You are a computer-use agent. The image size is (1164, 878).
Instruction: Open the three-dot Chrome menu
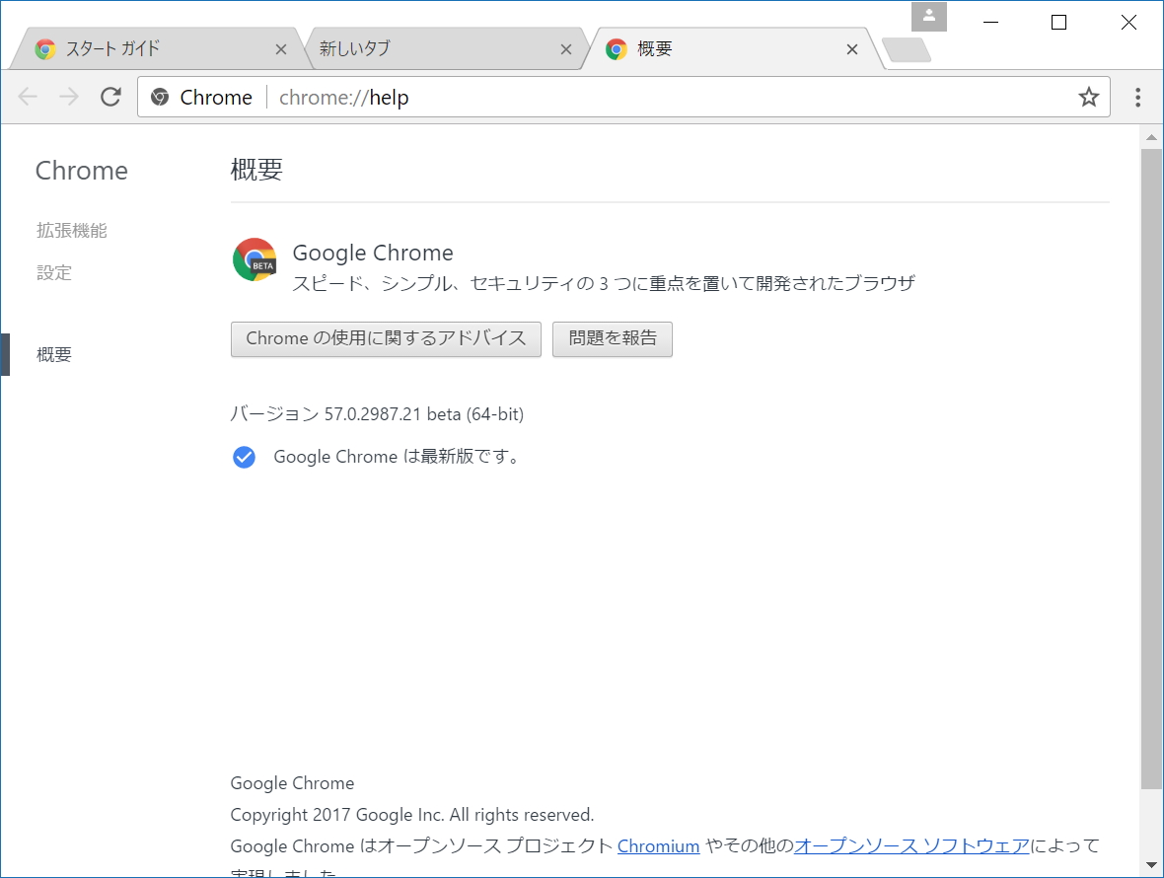[1137, 96]
